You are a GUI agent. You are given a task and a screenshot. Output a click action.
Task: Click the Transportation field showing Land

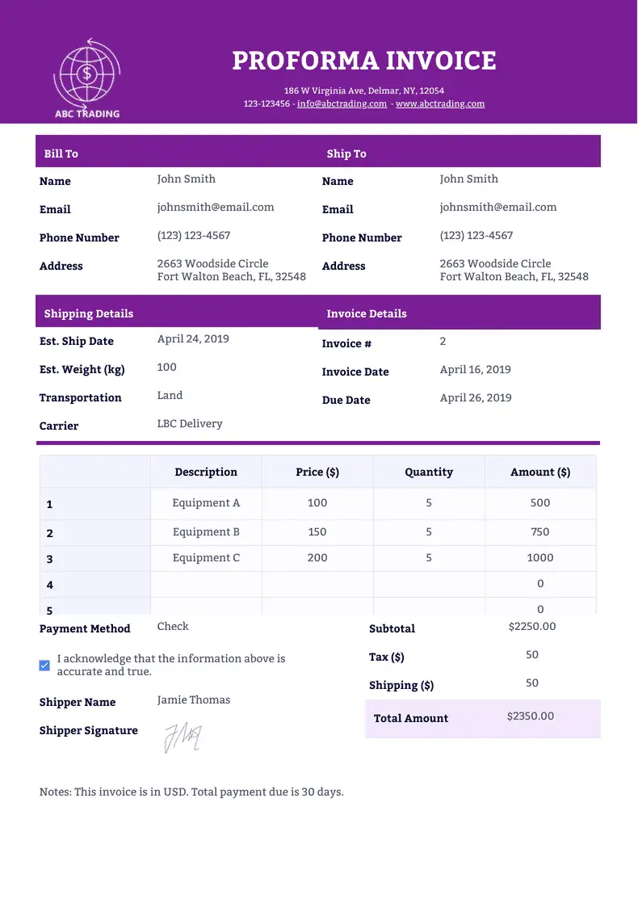[170, 396]
